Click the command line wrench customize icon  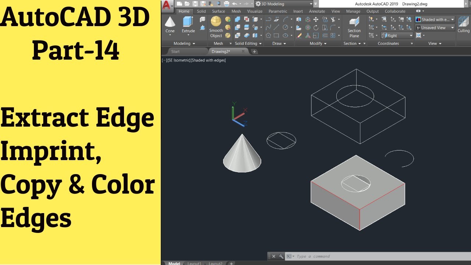[x=281, y=256]
